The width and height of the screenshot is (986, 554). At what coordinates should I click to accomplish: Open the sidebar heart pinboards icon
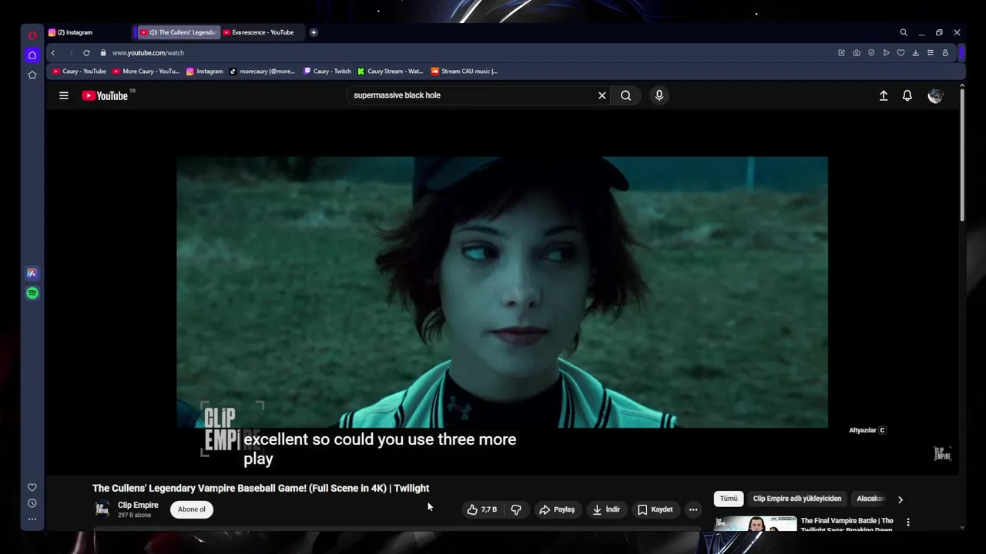click(x=32, y=487)
